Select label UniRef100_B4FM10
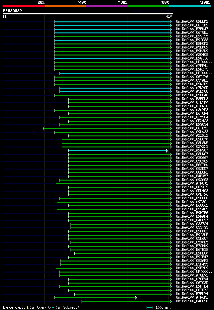Image resolution: width=214 pixels, height=310 pixels. (192, 302)
